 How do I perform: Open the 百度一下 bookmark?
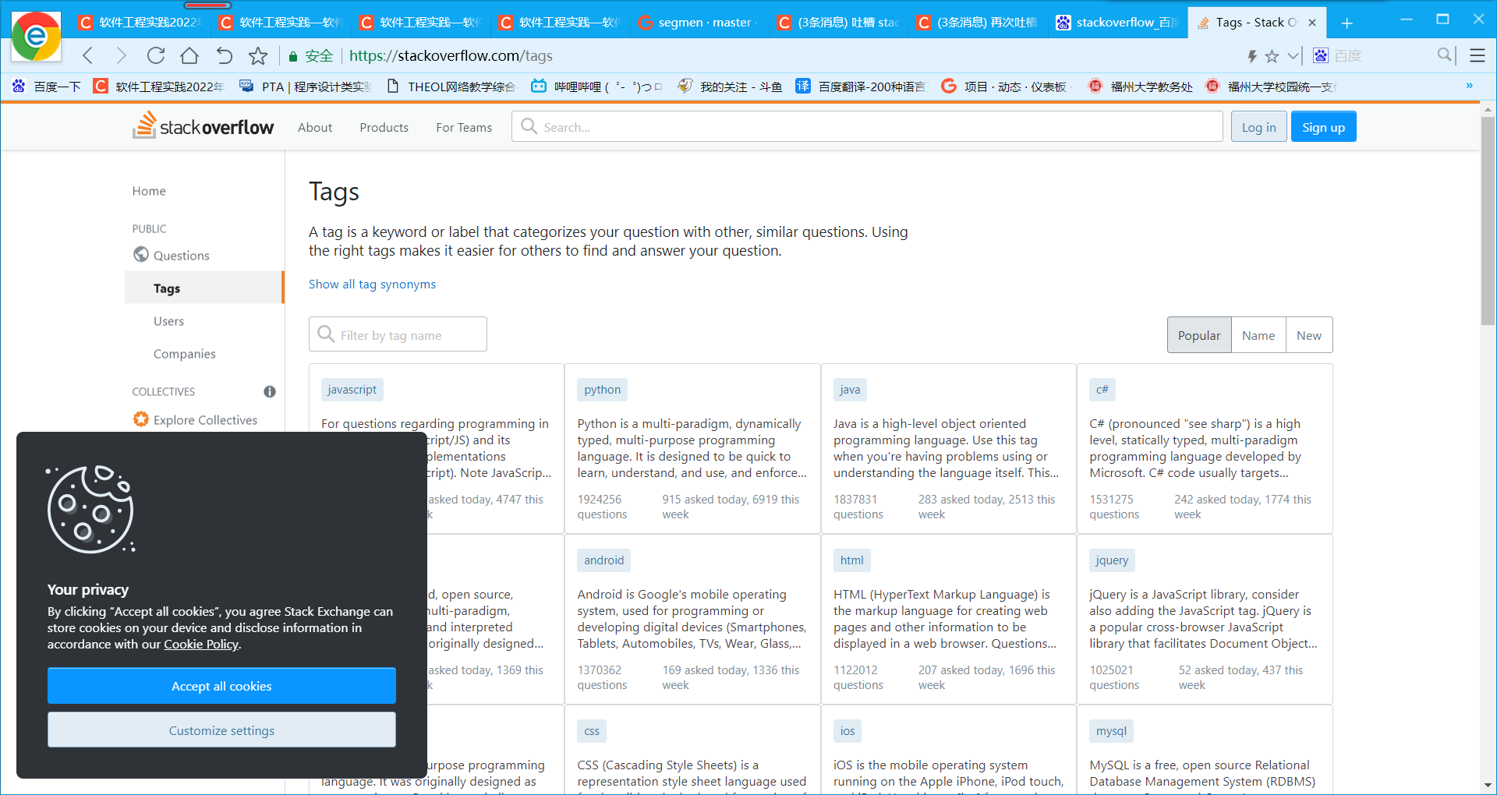tap(47, 87)
